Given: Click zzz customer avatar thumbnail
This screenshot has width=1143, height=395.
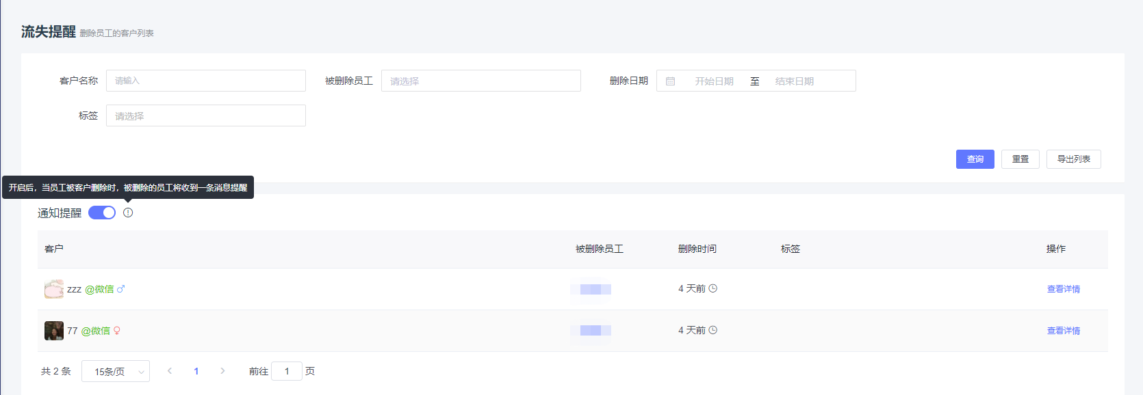Looking at the screenshot, I should tap(54, 289).
